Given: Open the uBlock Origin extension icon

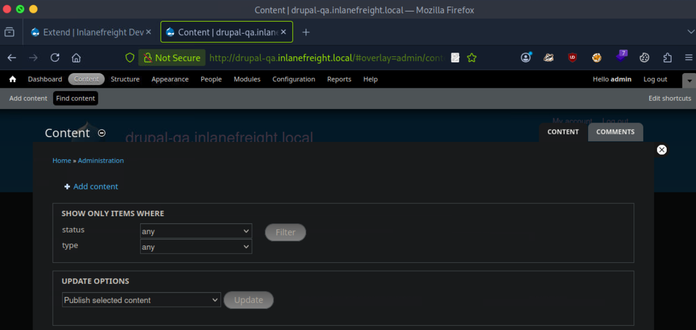Looking at the screenshot, I should 572,57.
